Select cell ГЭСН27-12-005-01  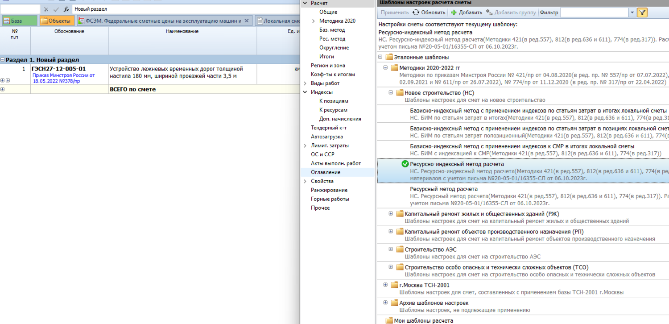pos(59,69)
